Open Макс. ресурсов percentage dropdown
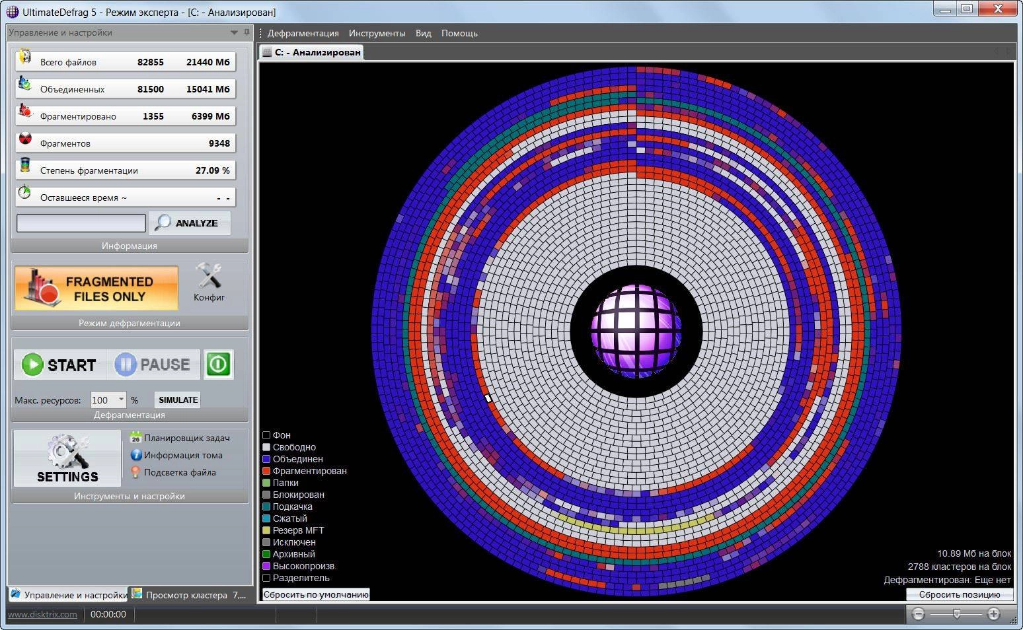 tap(120, 400)
